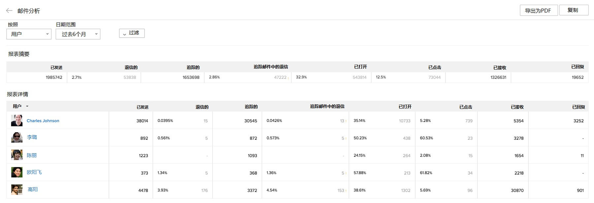Click the 复制 button
This screenshot has height=203, width=594.
point(574,10)
